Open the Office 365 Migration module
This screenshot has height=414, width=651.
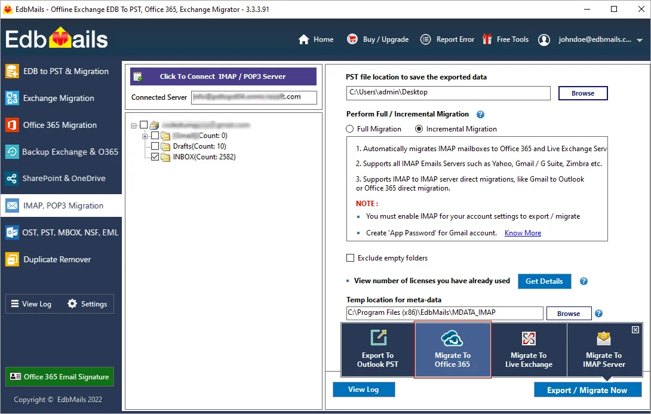point(60,125)
